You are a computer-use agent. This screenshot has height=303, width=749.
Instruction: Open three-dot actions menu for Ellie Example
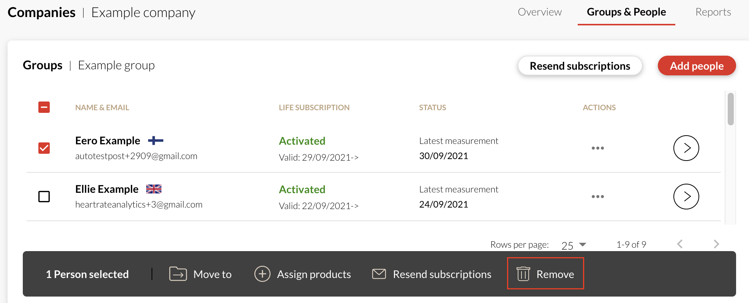[597, 197]
